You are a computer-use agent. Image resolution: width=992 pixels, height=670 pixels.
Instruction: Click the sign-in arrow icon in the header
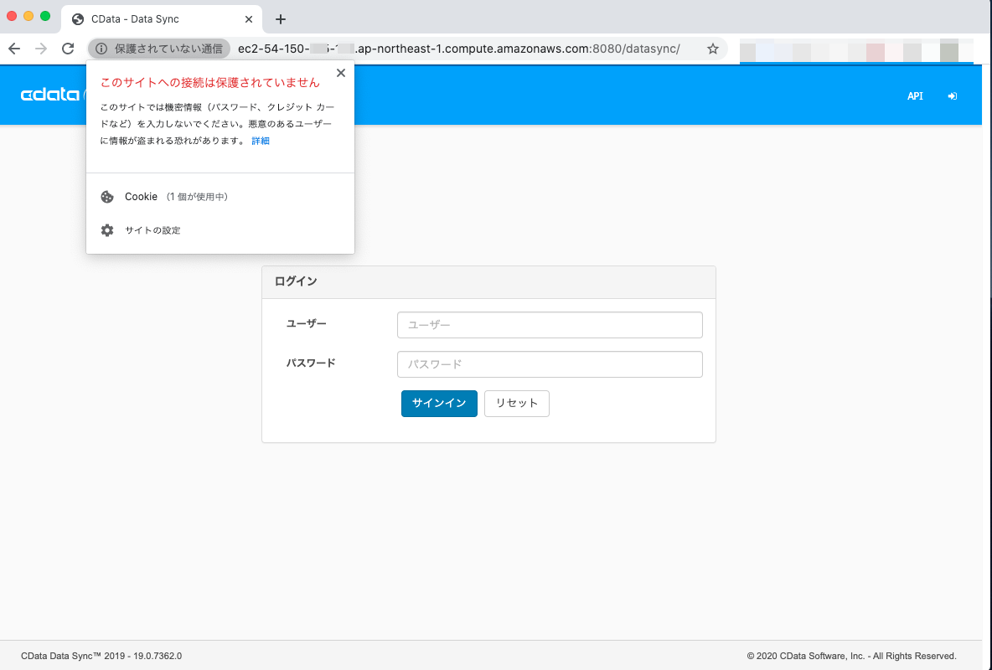coord(952,96)
